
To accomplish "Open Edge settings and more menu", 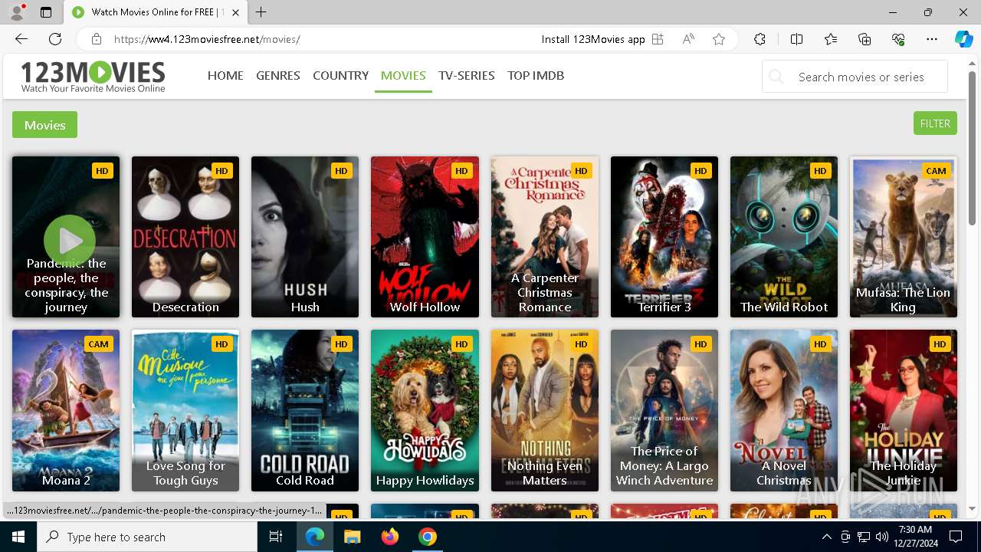I will point(932,39).
